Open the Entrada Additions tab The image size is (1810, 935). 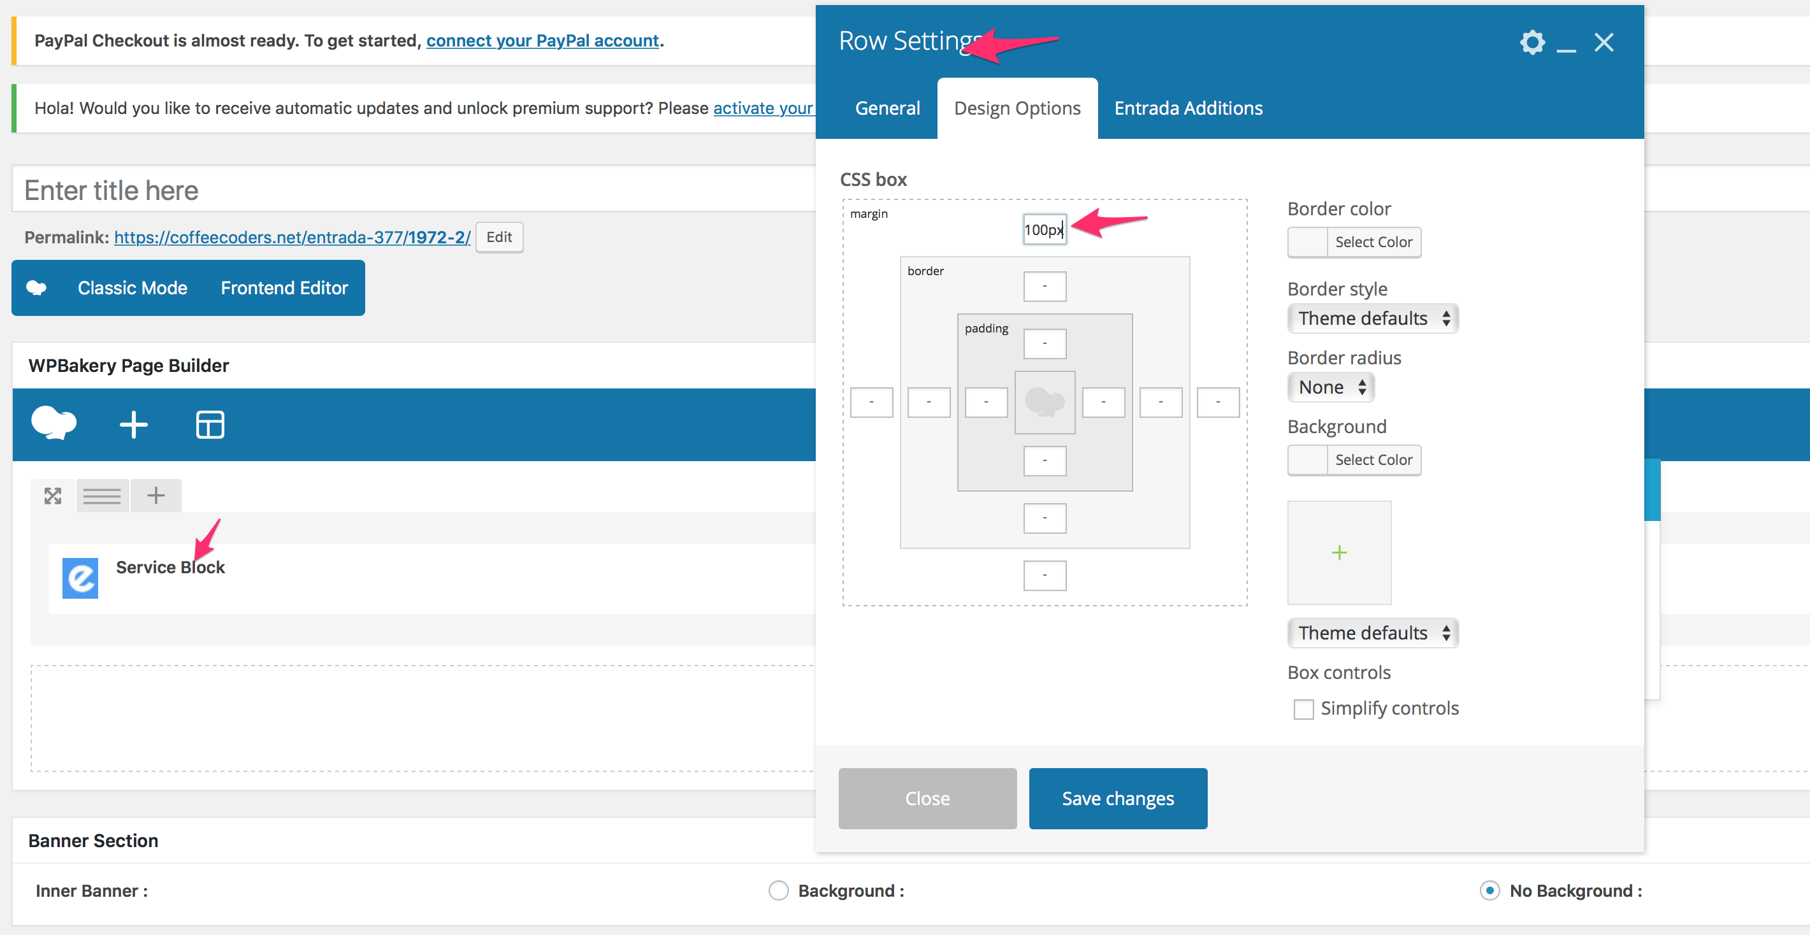coord(1188,108)
